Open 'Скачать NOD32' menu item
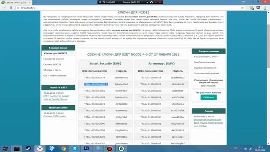Image resolution: width=270 pixels, height=152 pixels. click(52, 64)
